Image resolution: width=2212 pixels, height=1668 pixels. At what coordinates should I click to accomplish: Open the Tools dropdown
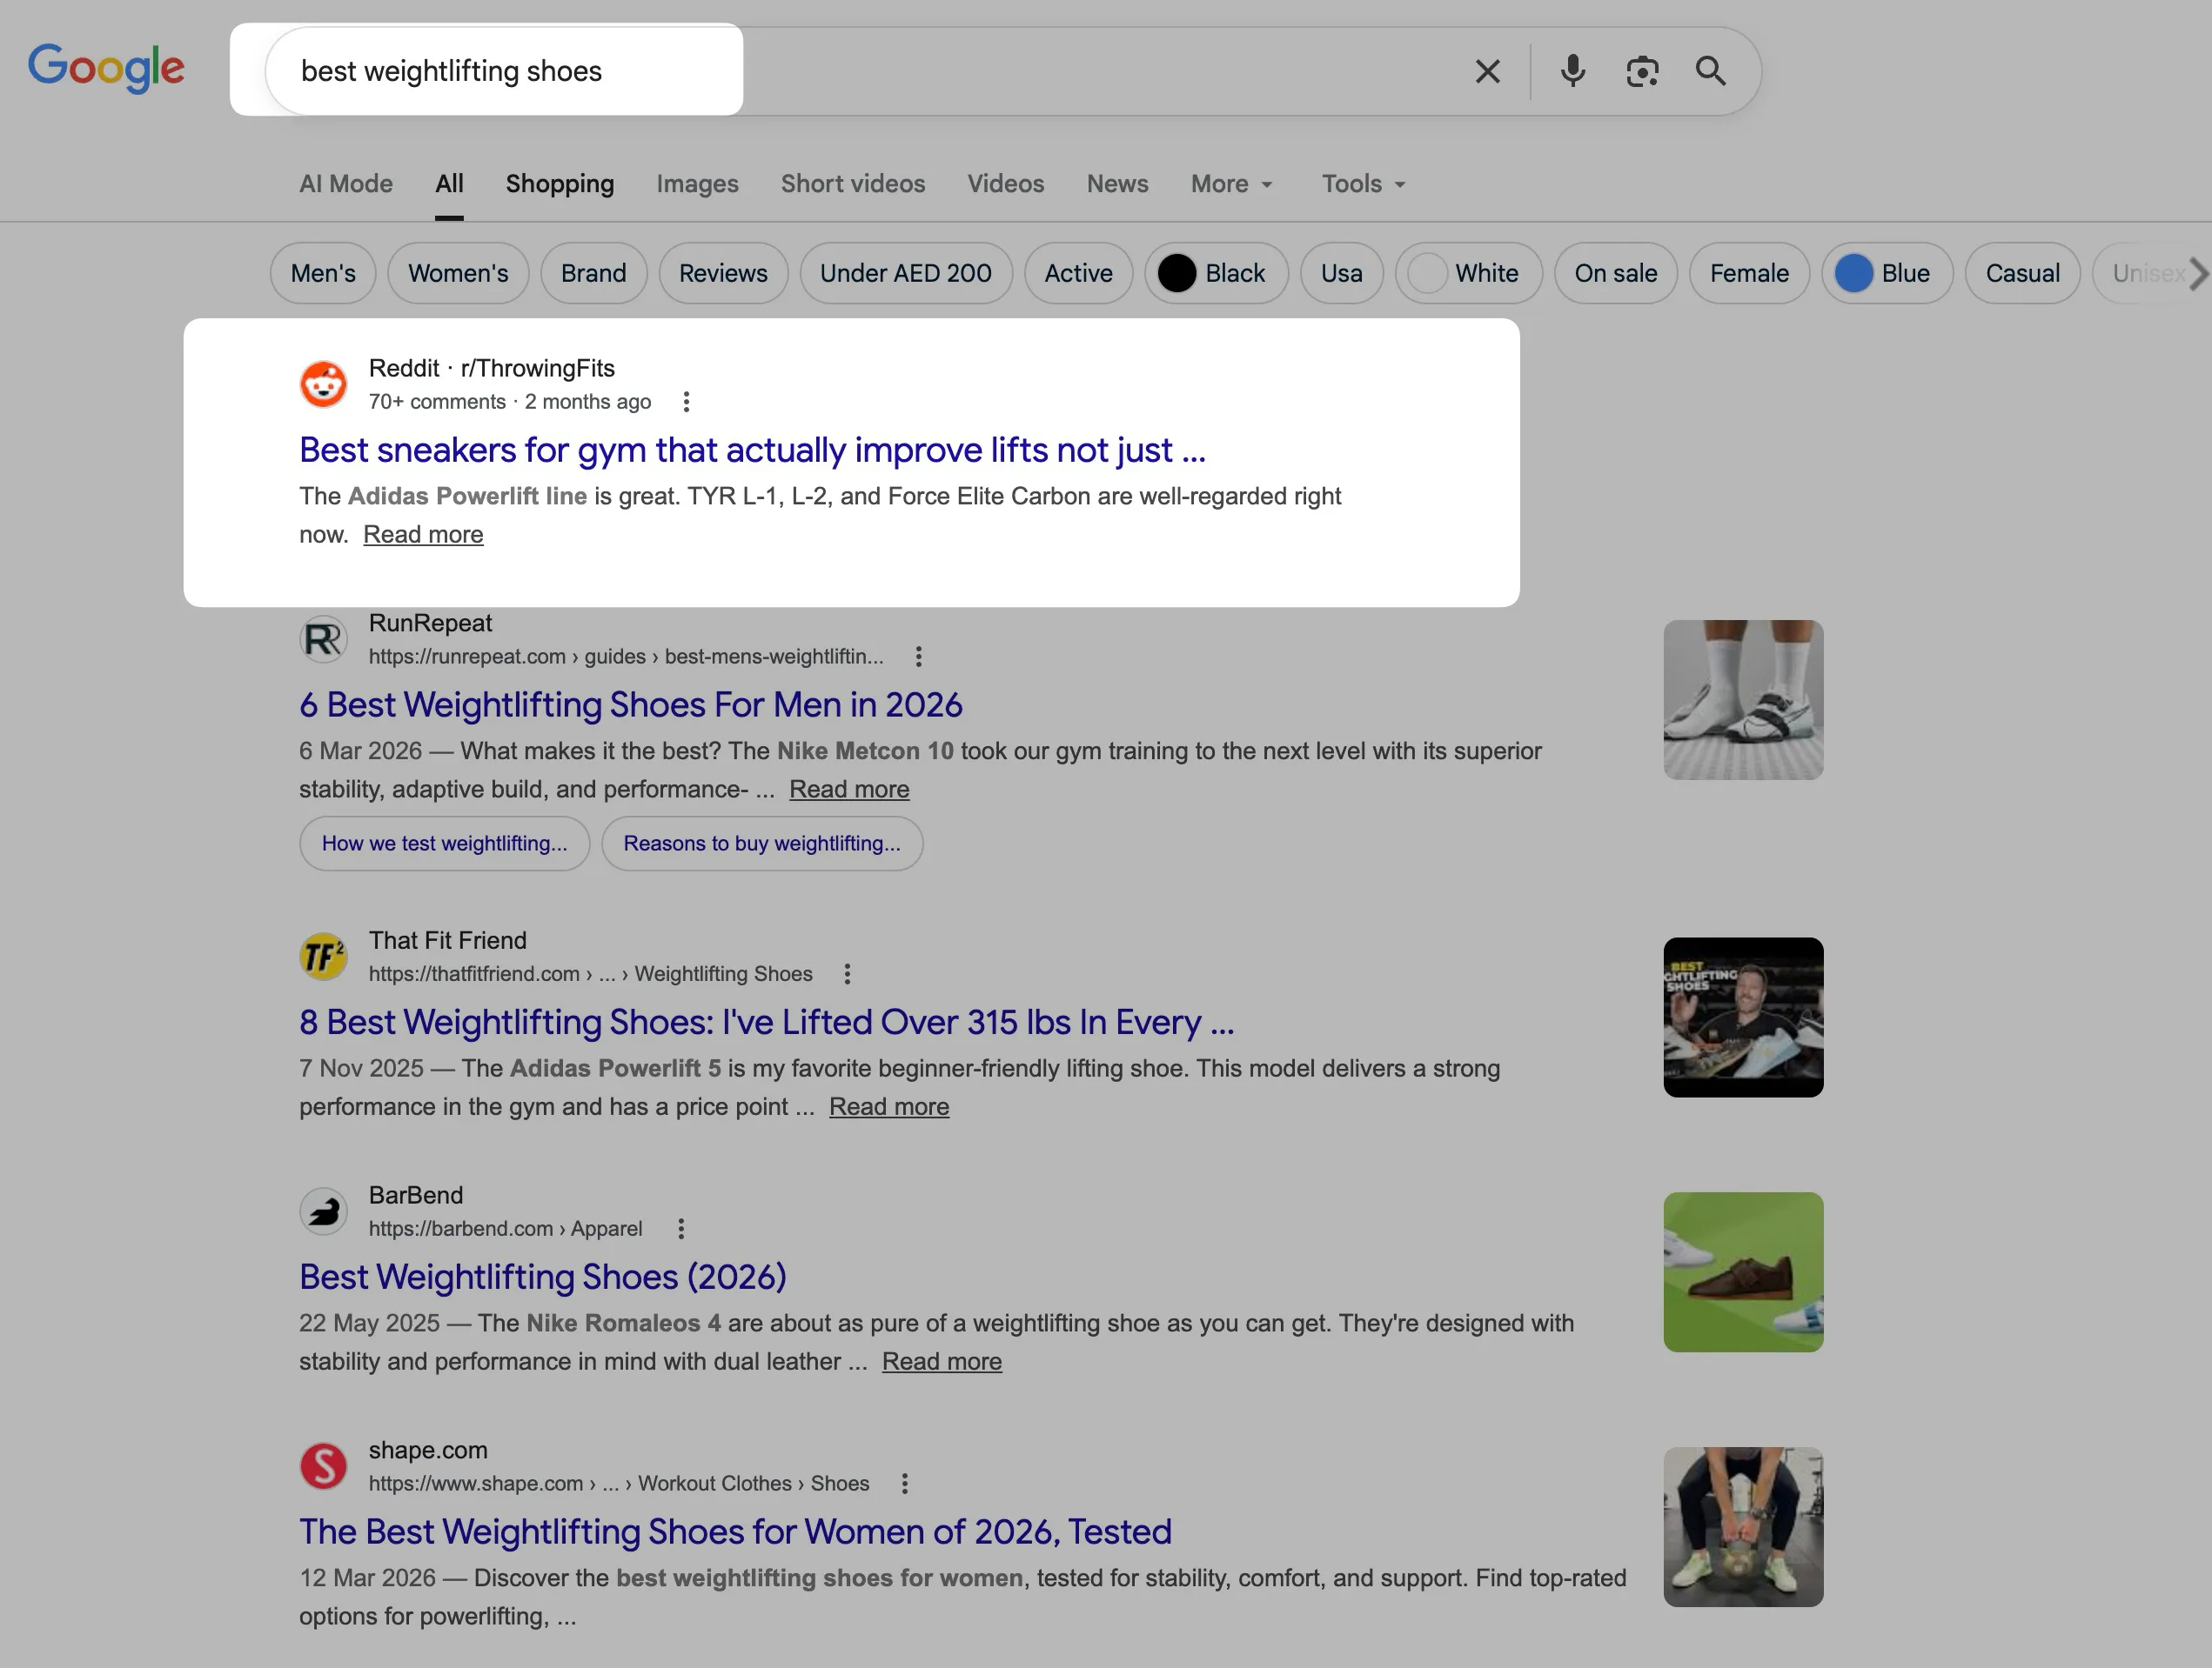click(1363, 183)
